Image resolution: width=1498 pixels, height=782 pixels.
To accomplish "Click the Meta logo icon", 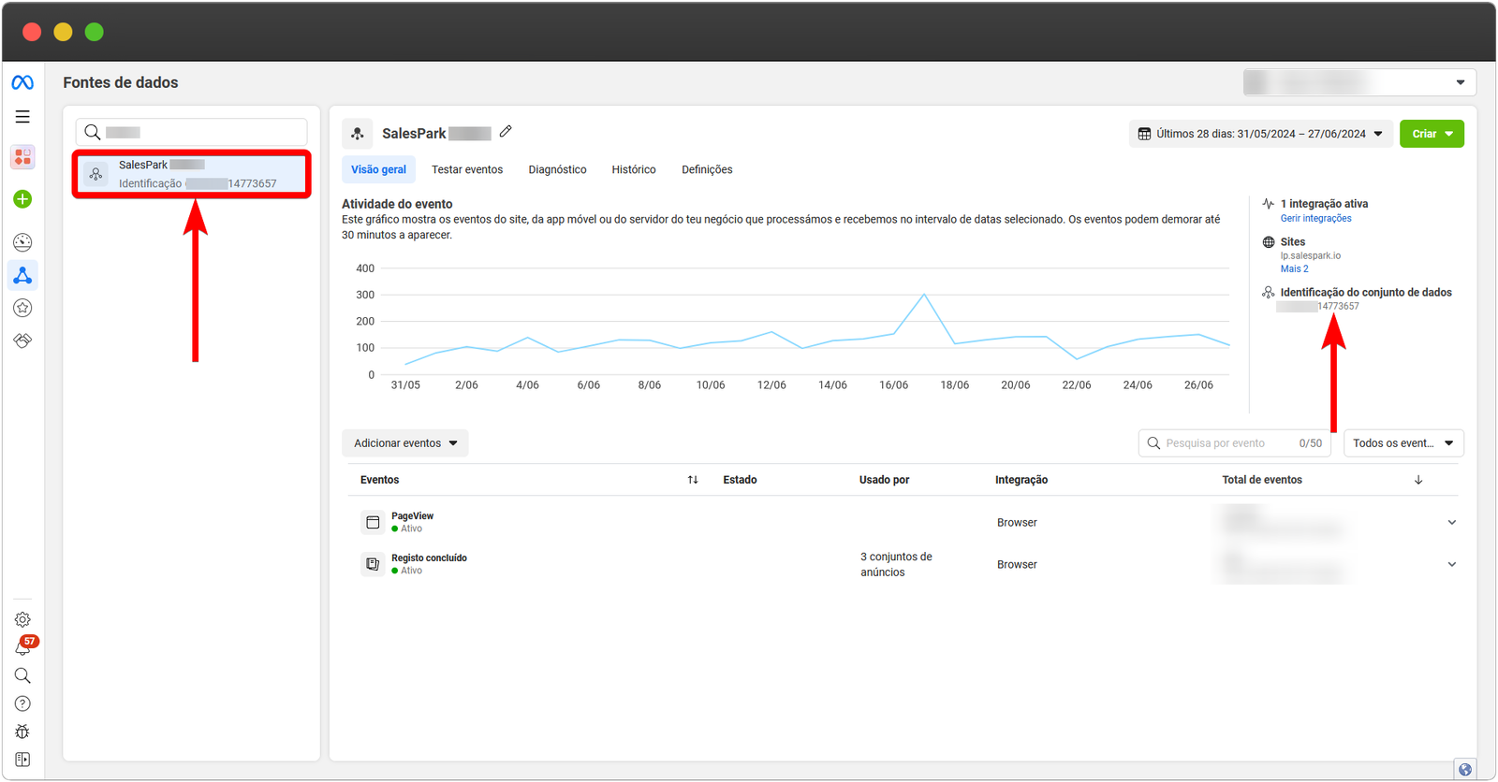I will [22, 82].
